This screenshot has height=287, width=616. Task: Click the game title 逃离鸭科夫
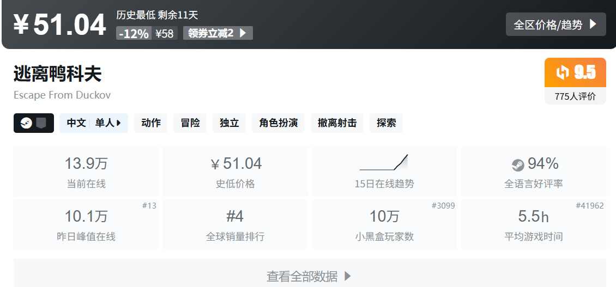pos(57,74)
